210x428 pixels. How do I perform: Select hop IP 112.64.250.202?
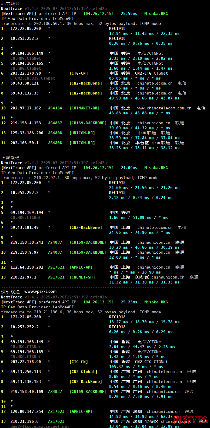click(x=27, y=267)
